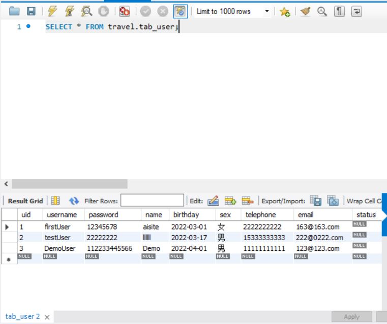
Task: Refresh result data with blue arrows icon
Action: 74,201
